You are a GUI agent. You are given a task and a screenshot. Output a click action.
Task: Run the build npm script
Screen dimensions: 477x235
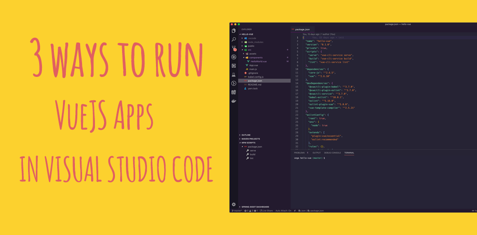tap(252, 154)
